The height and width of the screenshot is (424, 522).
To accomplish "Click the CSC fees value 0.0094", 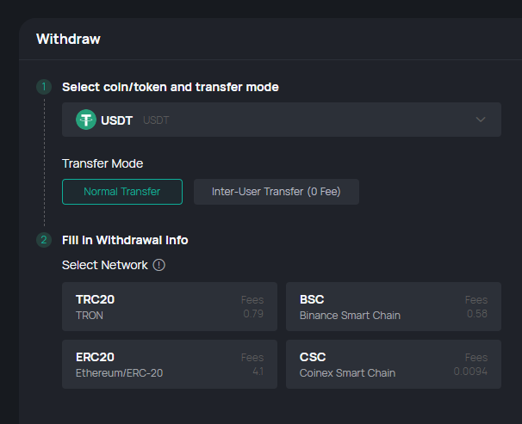I will pos(470,372).
